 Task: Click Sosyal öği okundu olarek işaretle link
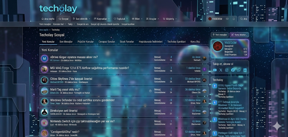105,24
